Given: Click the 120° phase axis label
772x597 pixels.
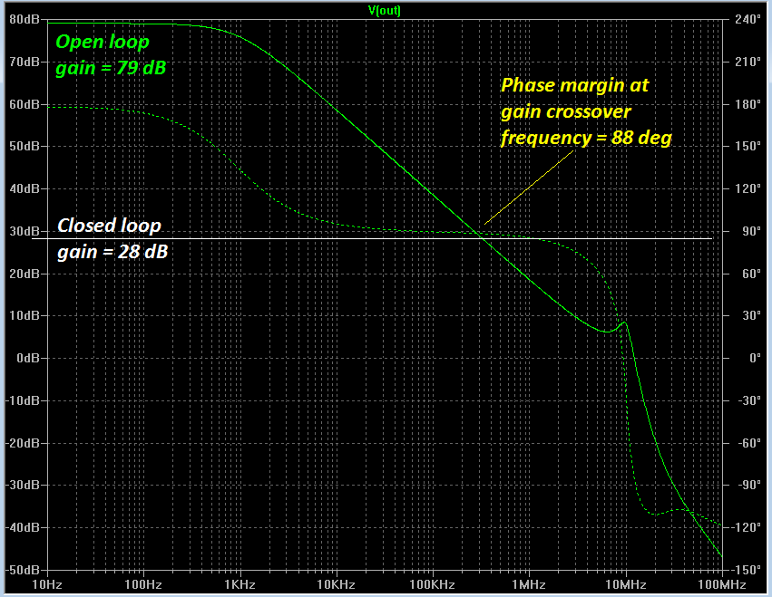Looking at the screenshot, I should click(748, 188).
